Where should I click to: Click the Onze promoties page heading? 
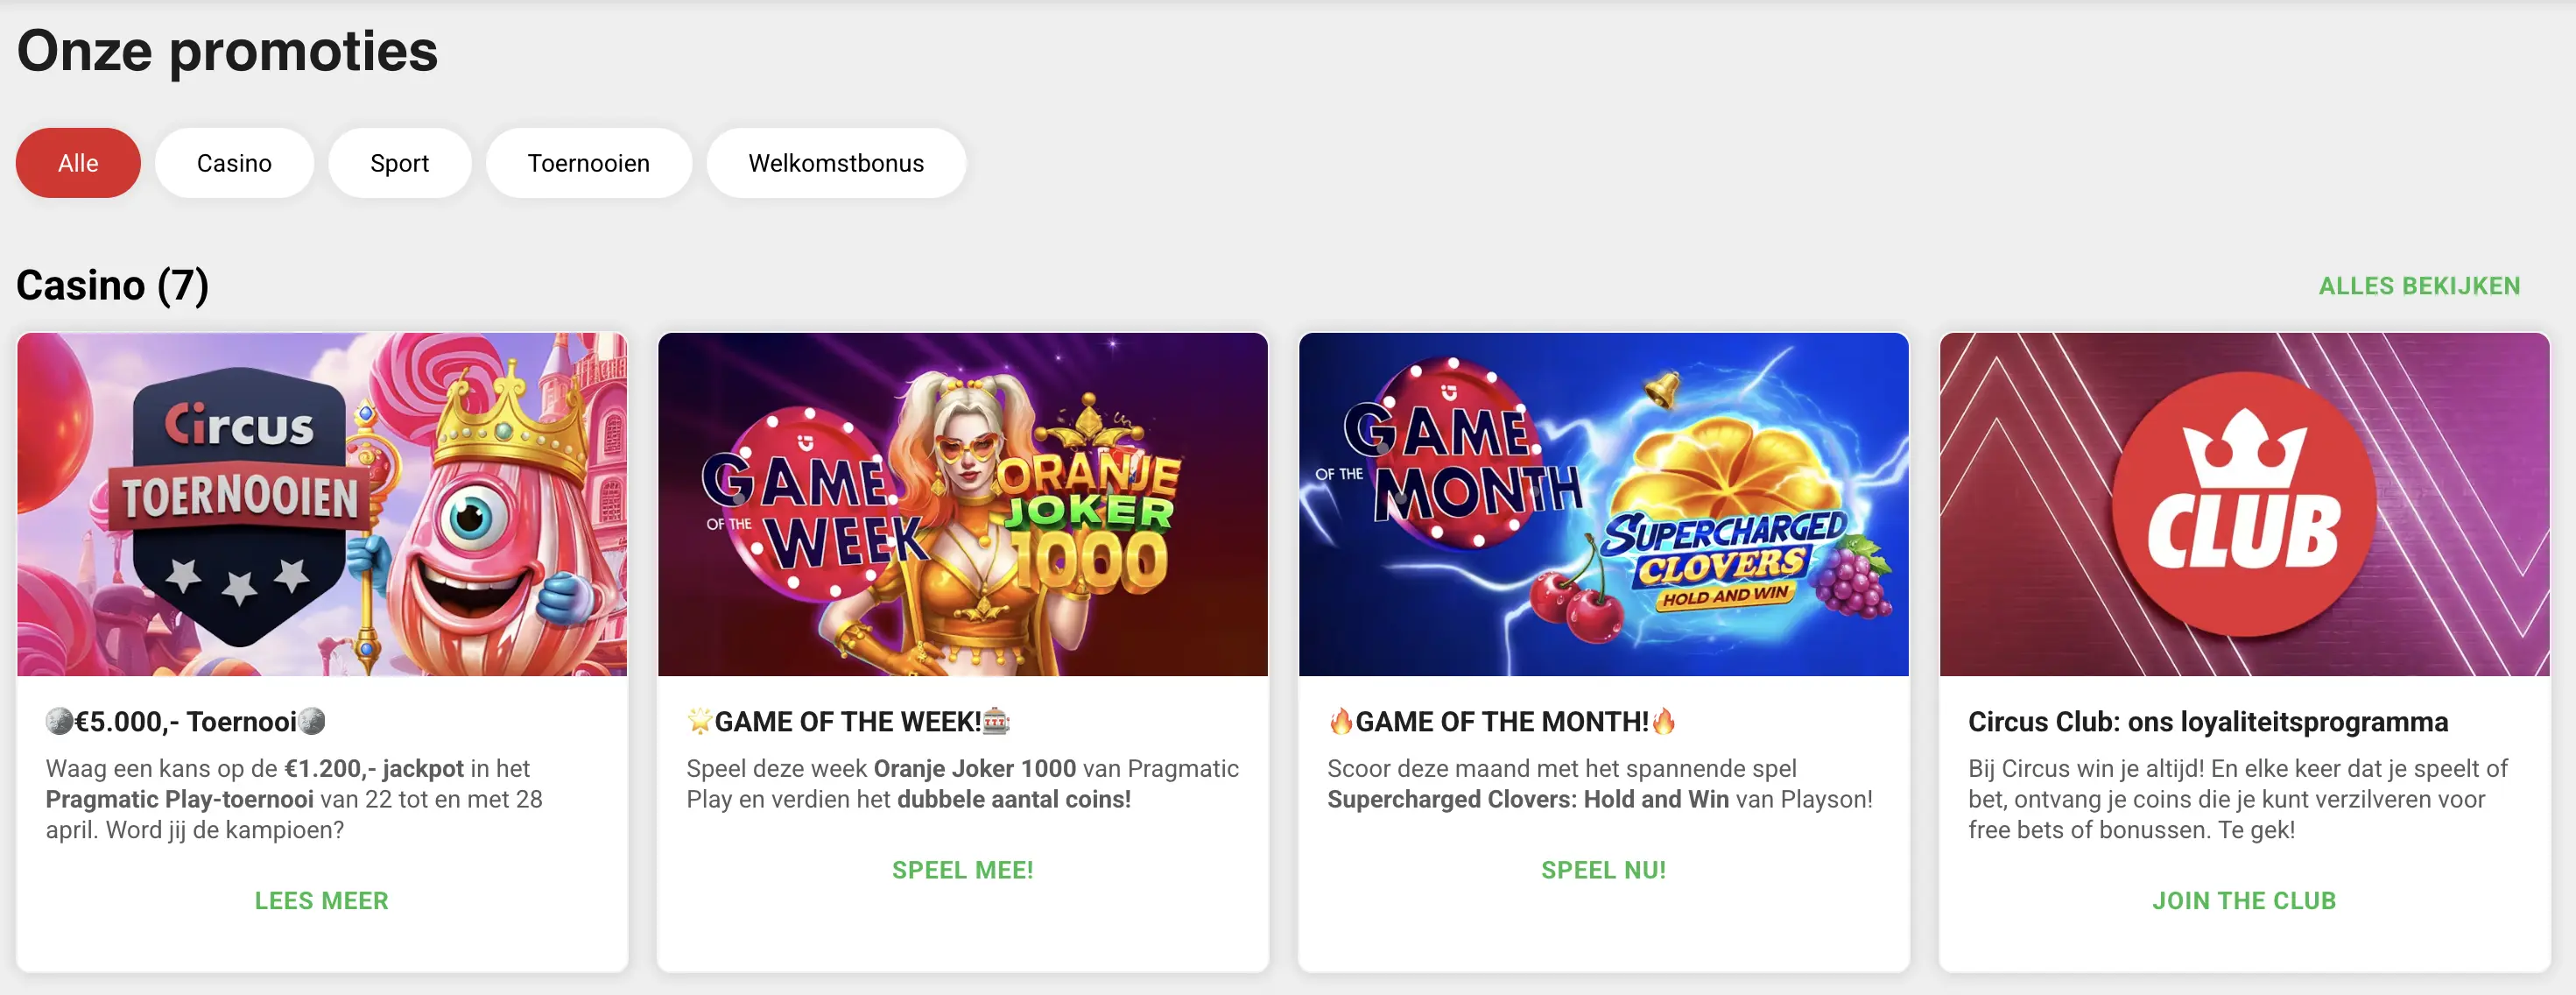(227, 50)
